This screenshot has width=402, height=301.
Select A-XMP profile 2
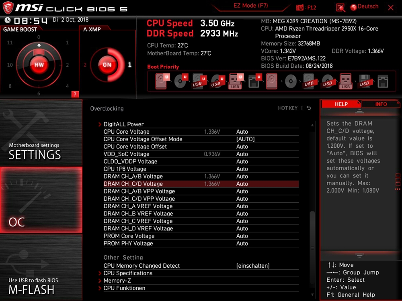85,65
